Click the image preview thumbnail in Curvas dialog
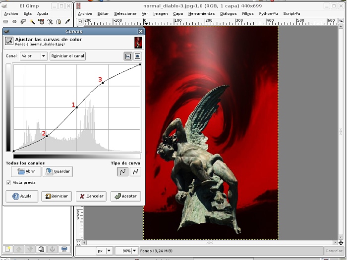The width and height of the screenshot is (347, 260). pyautogui.click(x=138, y=43)
